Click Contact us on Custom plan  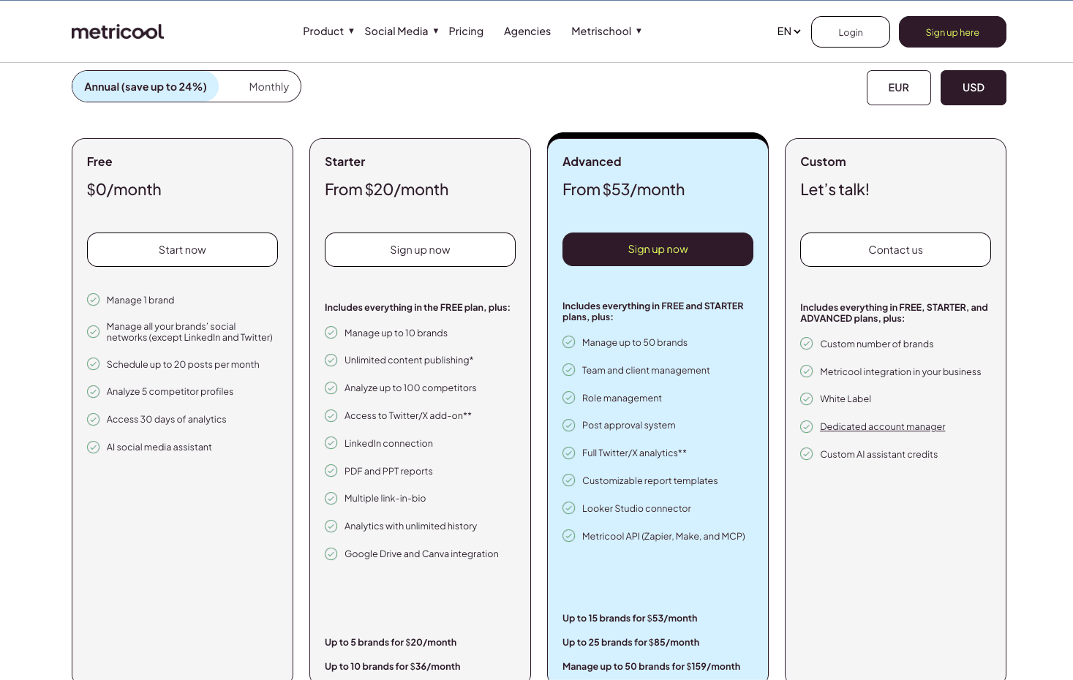click(895, 250)
